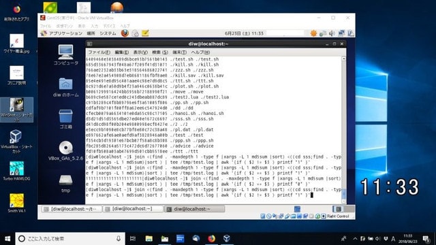Screen dimensions: 436x245
Task: Click the Windows taskbar clock showing 11:53
Action: click(408, 239)
